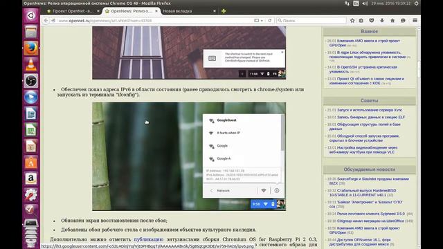Image resolution: width=443 pixels, height=249 pixels.
Task: Open the Firefox downloads arrow
Action: point(382,20)
